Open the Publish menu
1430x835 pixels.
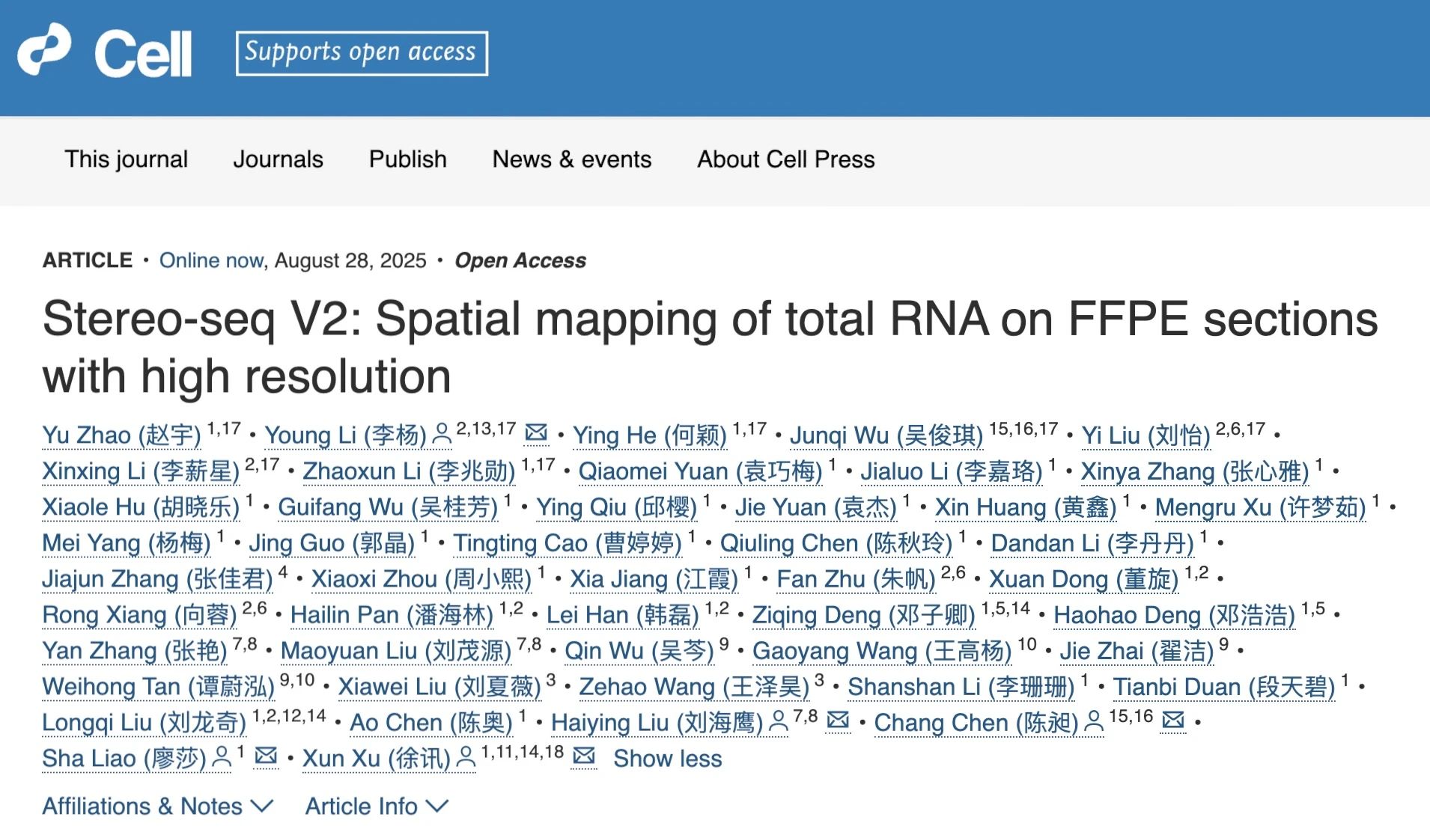point(407,159)
